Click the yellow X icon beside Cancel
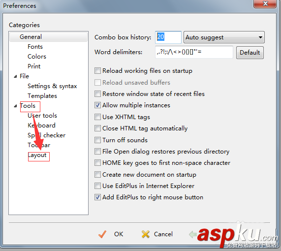The width and height of the screenshot is (281, 251). tap(146, 234)
